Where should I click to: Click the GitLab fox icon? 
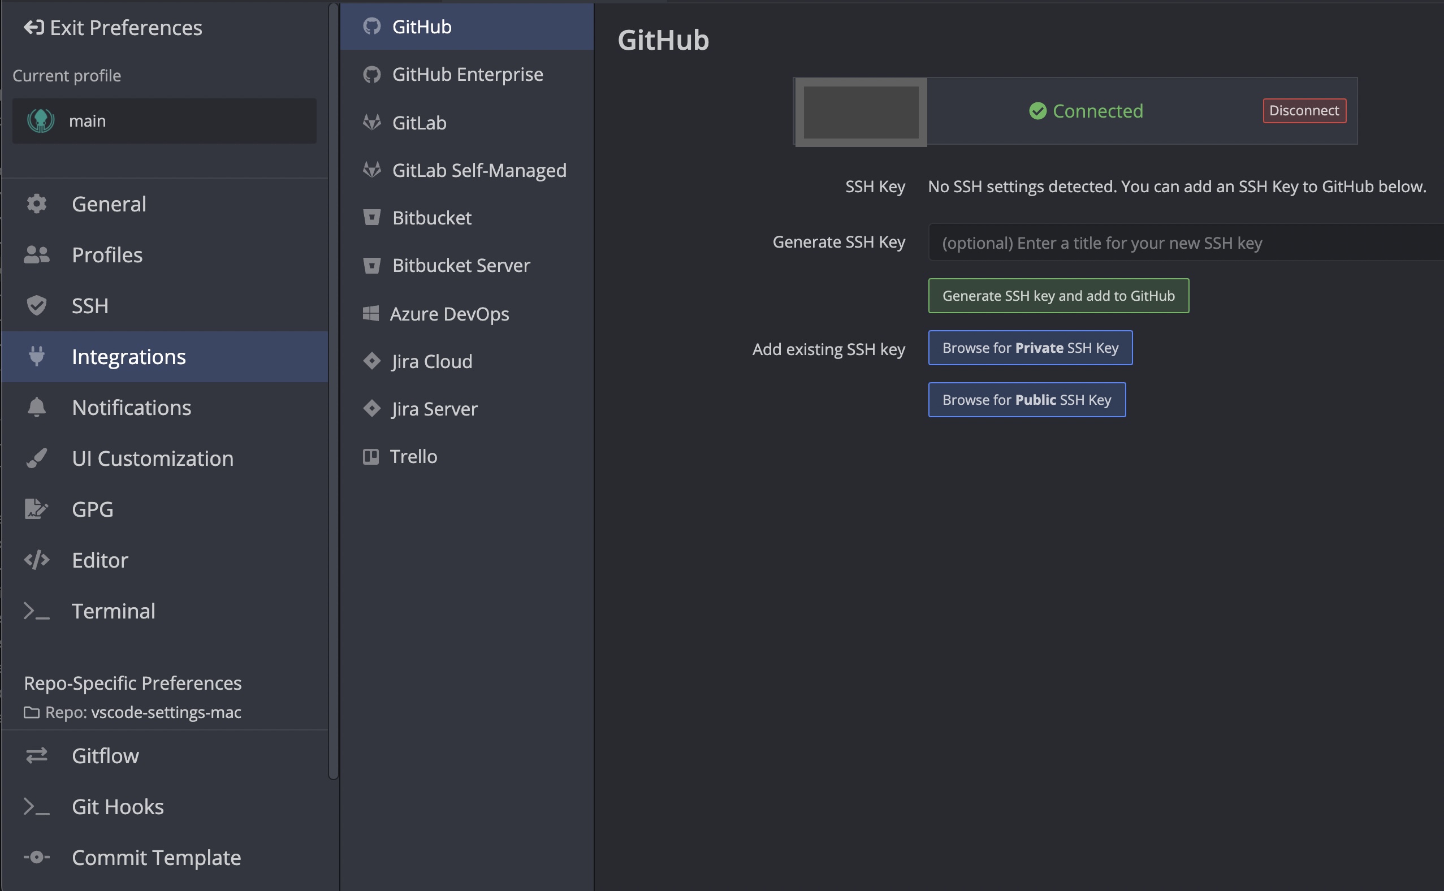pos(372,123)
